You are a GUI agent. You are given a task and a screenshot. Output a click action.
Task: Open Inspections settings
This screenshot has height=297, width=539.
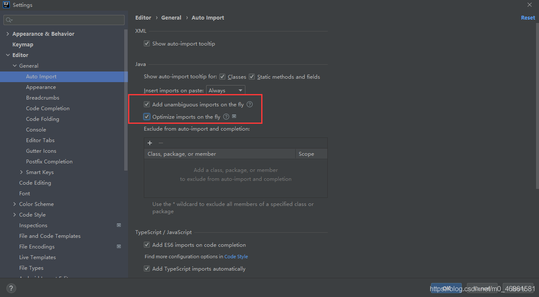(x=33, y=225)
